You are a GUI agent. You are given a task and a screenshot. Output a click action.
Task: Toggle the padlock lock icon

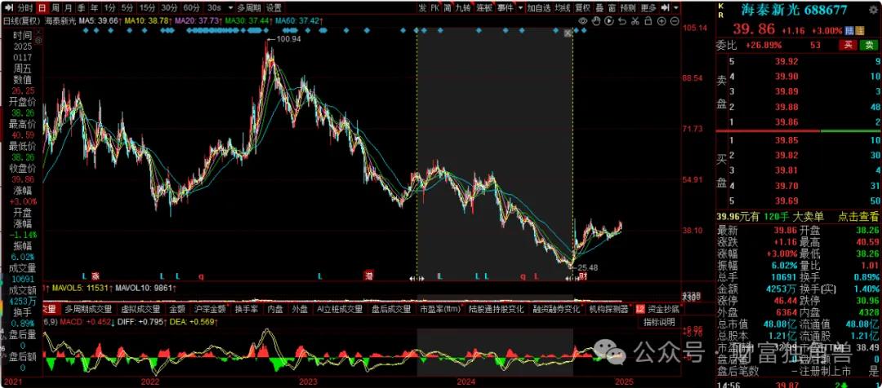click(x=648, y=20)
